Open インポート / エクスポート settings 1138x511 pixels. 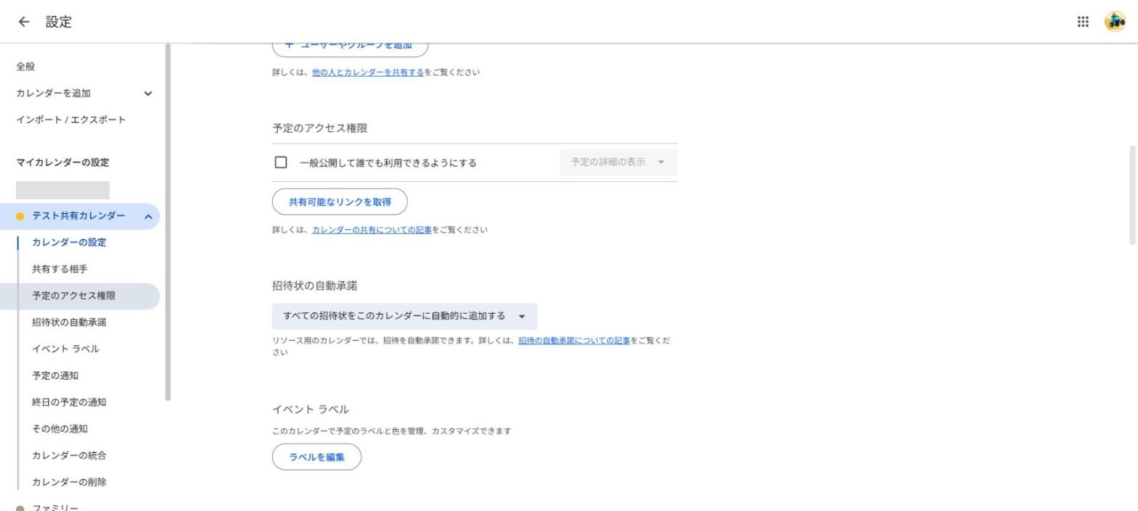coord(71,120)
